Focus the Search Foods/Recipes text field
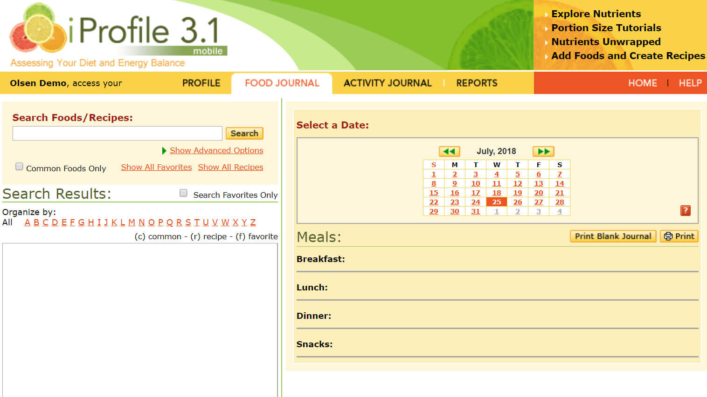707x397 pixels. click(x=118, y=133)
